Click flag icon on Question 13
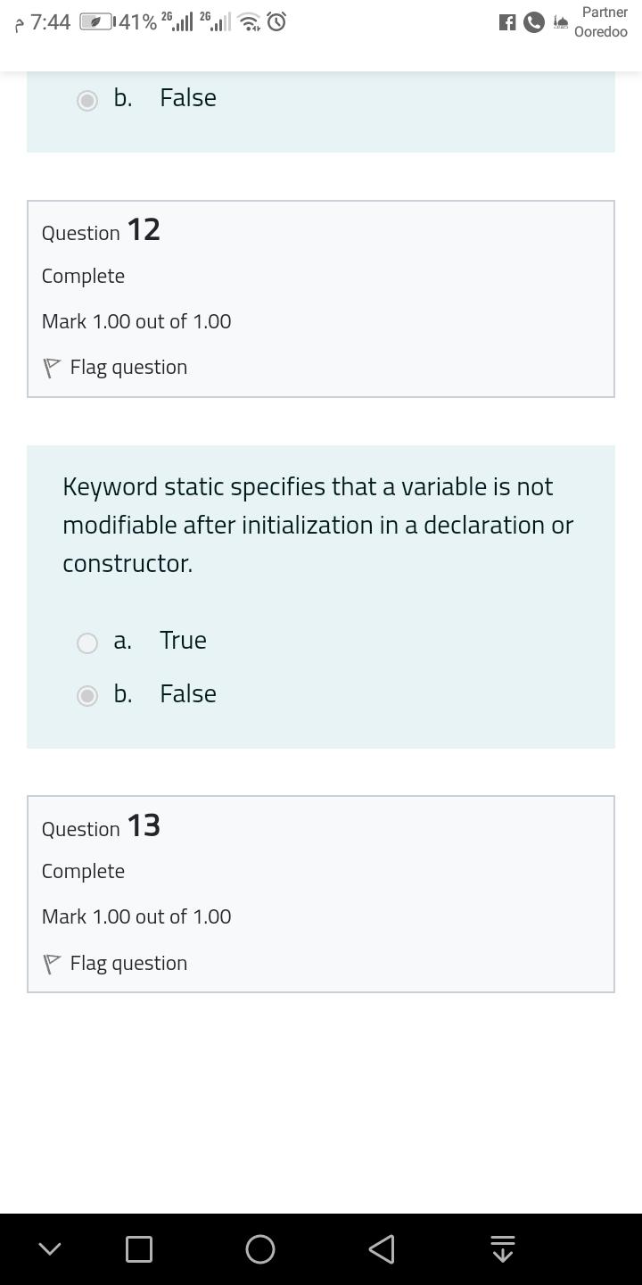The image size is (642, 1285). pos(52,964)
